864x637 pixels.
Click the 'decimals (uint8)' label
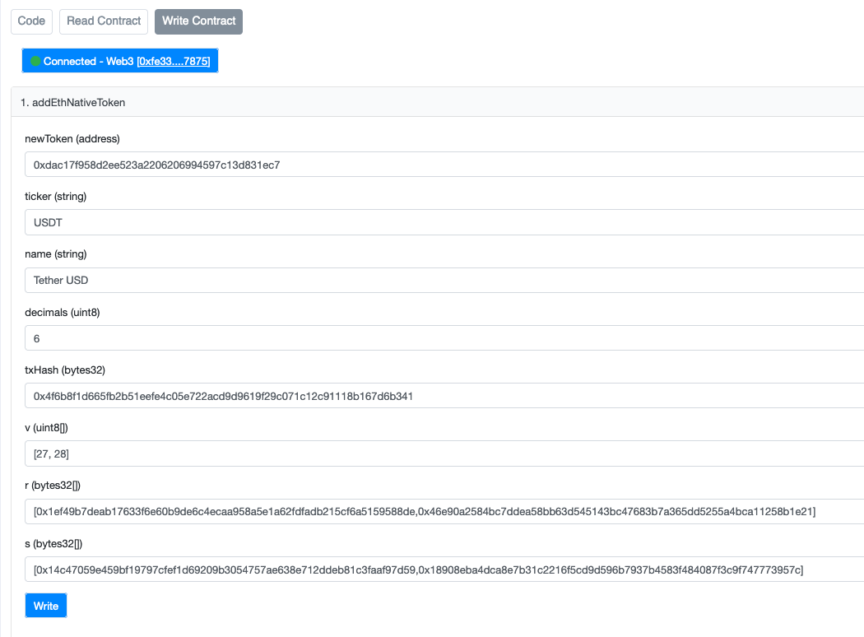(x=63, y=313)
